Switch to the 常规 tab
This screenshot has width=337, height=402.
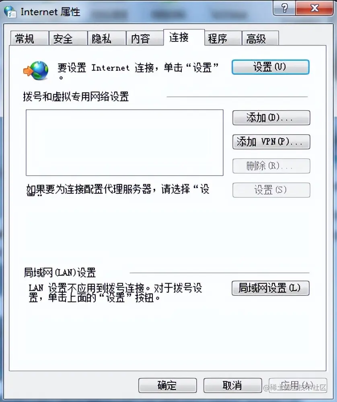(29, 39)
